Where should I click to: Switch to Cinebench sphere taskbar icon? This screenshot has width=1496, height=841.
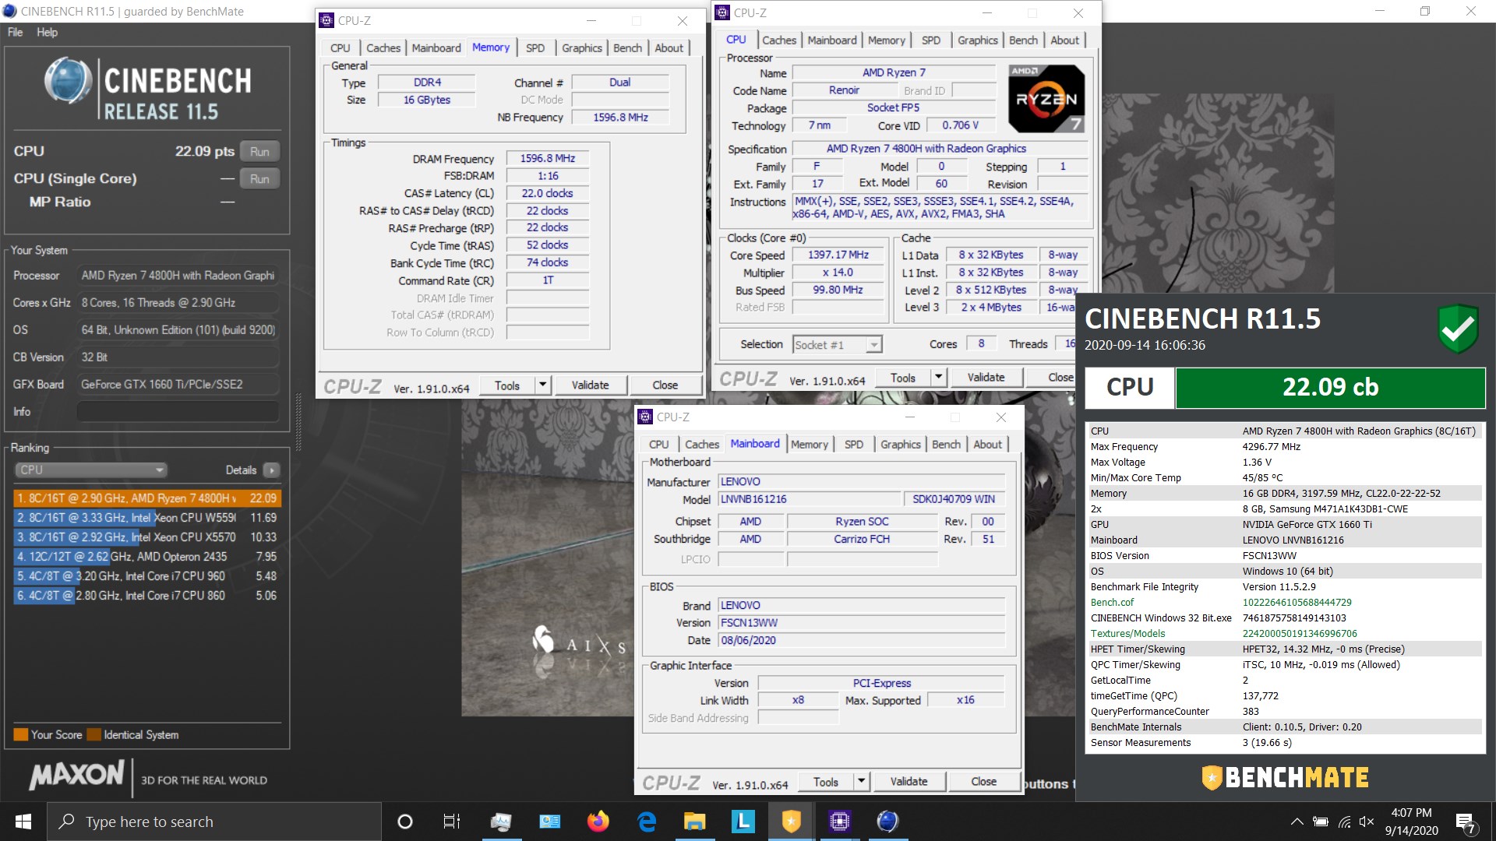click(887, 822)
